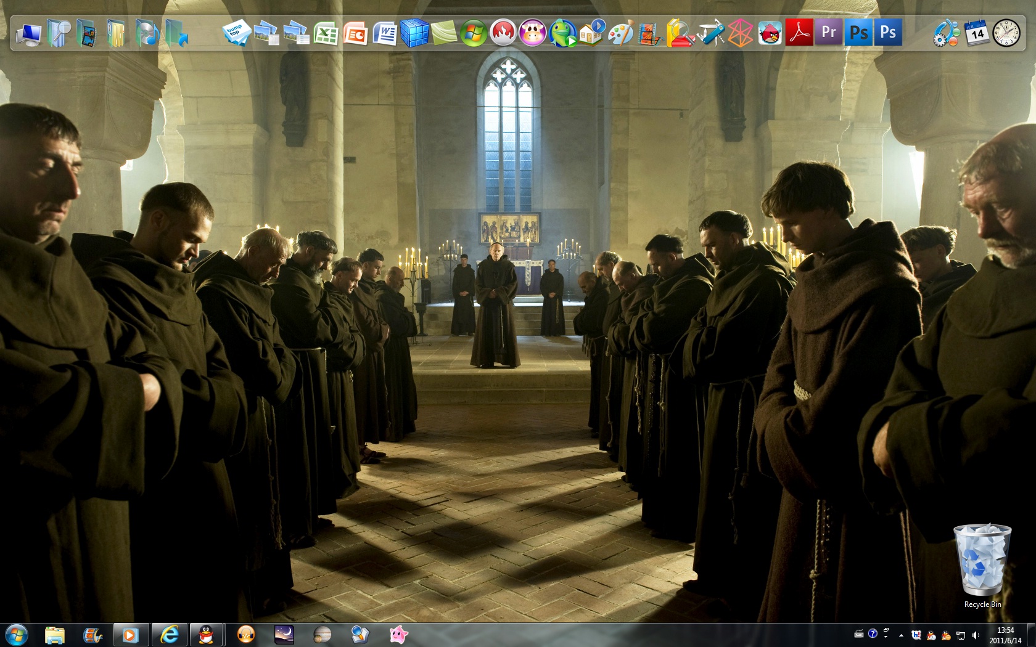The height and width of the screenshot is (647, 1036).
Task: Open QQ penguin on the taskbar
Action: pyautogui.click(x=206, y=634)
